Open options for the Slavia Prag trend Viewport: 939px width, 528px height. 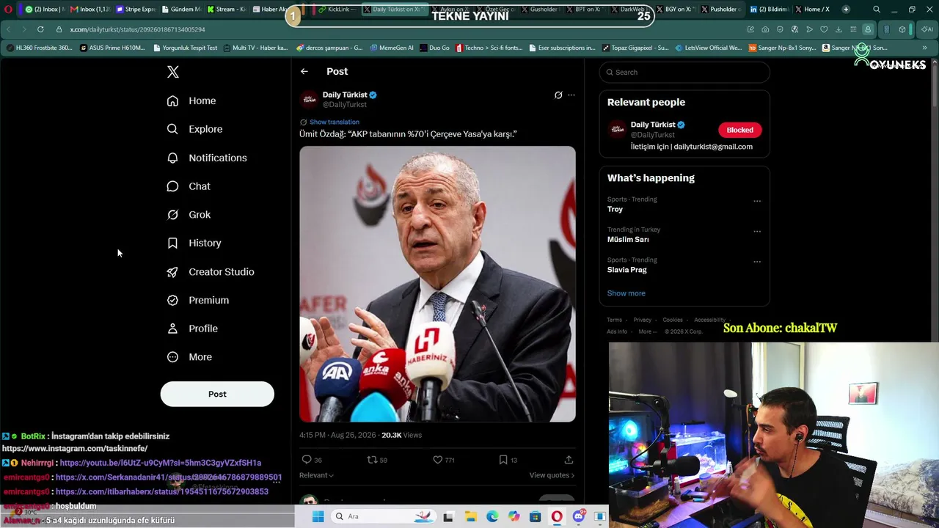coord(757,262)
